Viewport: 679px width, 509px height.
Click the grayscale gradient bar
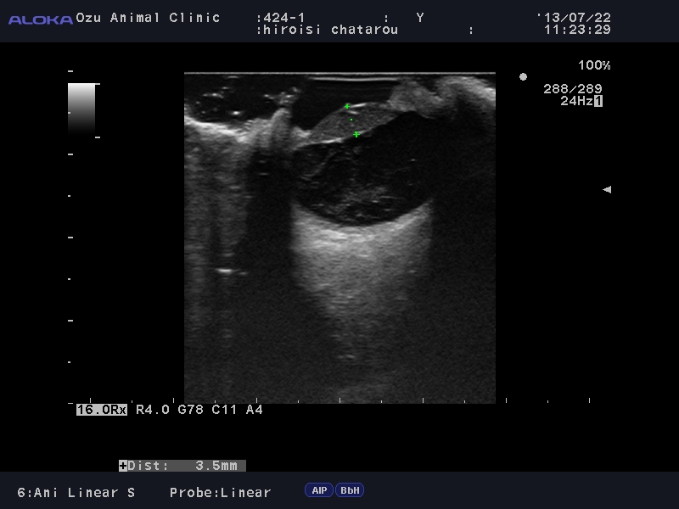point(81,107)
